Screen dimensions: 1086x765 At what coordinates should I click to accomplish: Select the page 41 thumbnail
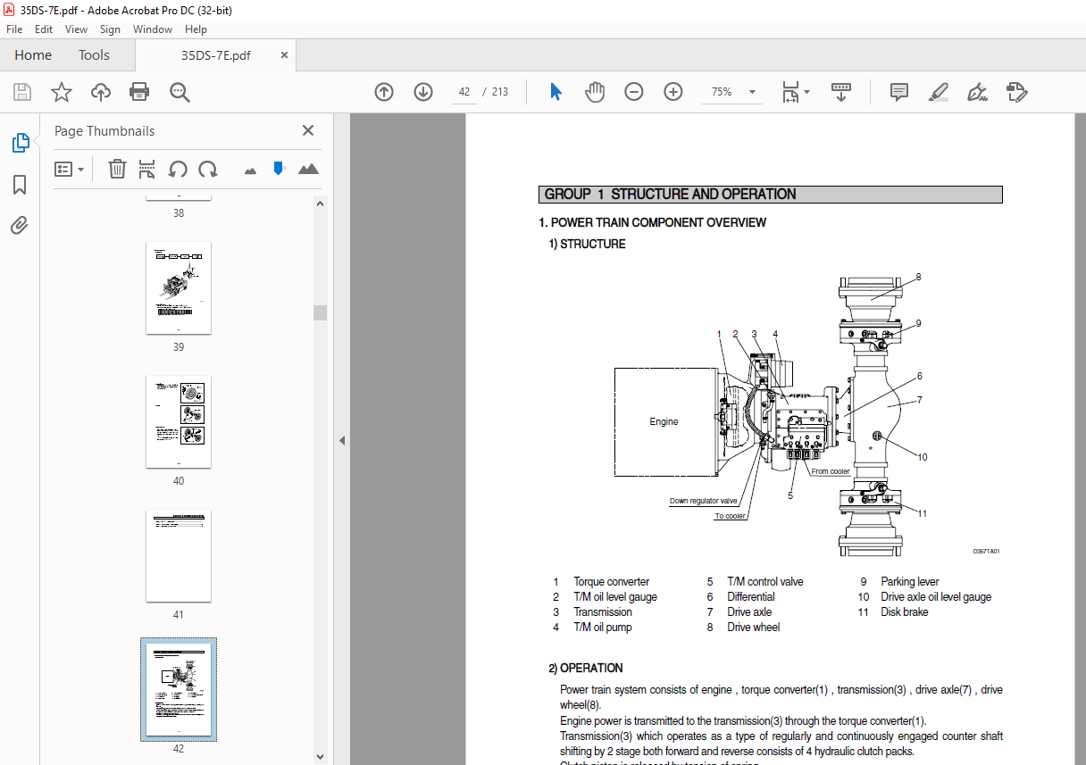(x=179, y=555)
